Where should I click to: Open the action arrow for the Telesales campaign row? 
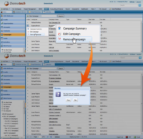tap(28, 131)
